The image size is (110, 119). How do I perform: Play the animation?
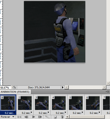pyautogui.click(x=34, y=117)
